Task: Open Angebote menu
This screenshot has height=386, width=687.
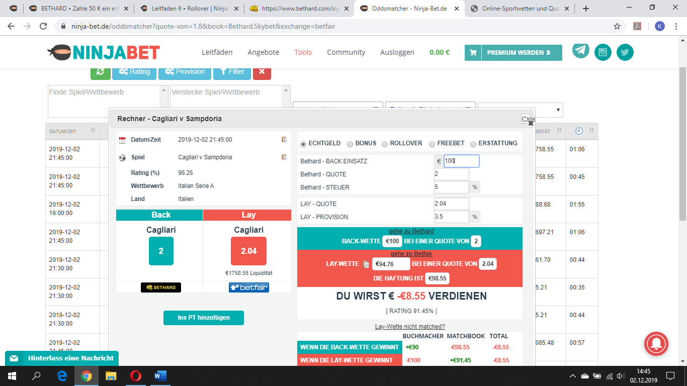Action: point(264,52)
